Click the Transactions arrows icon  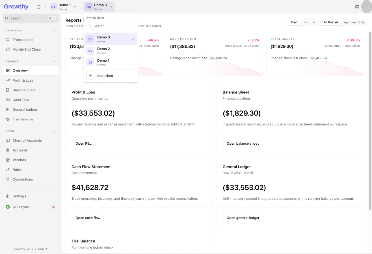click(x=8, y=40)
